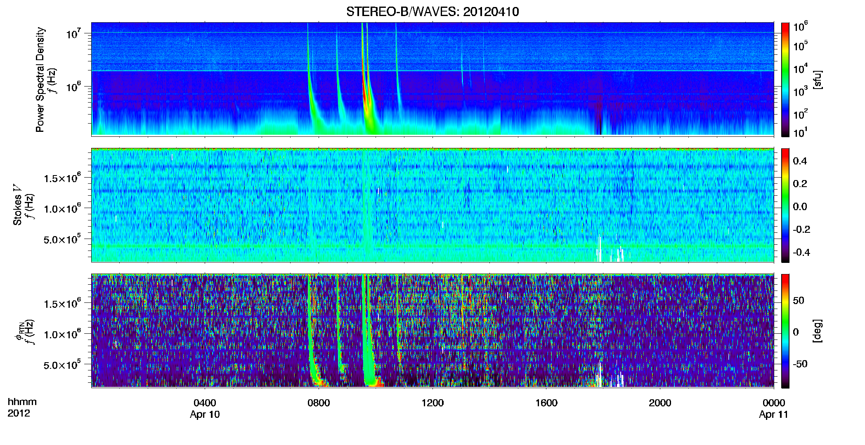Click the [sfu] unit label

click(818, 80)
